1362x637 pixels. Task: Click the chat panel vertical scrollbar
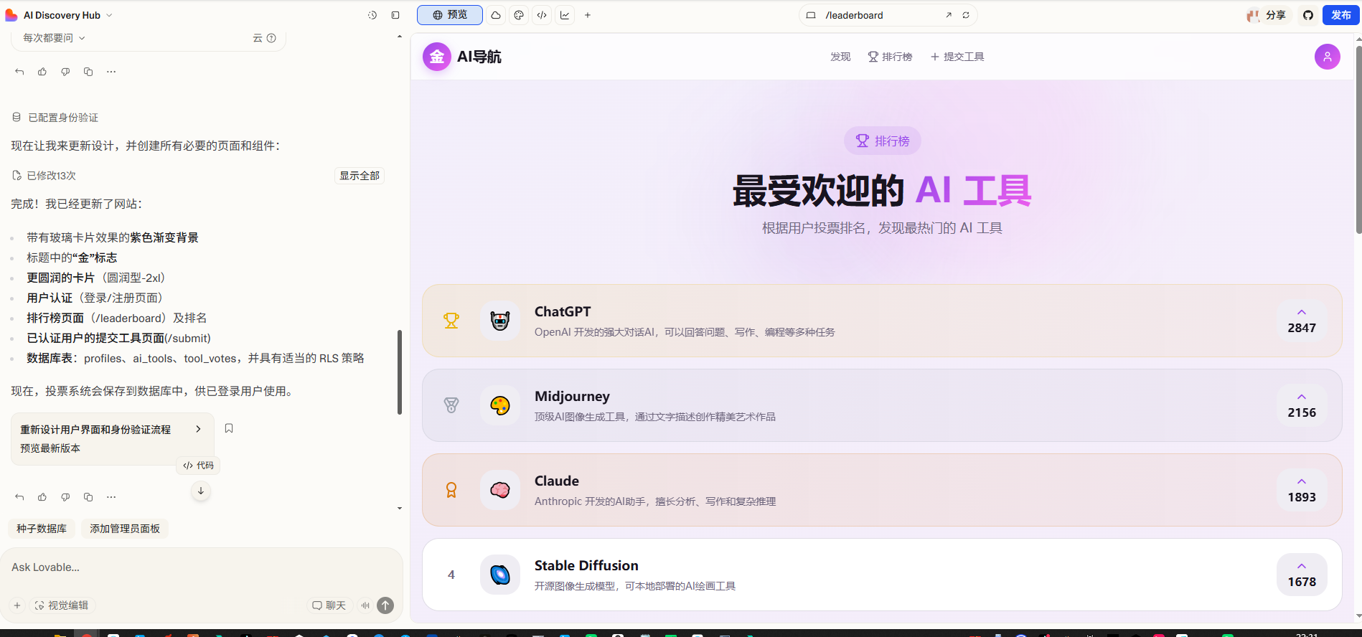coord(400,372)
